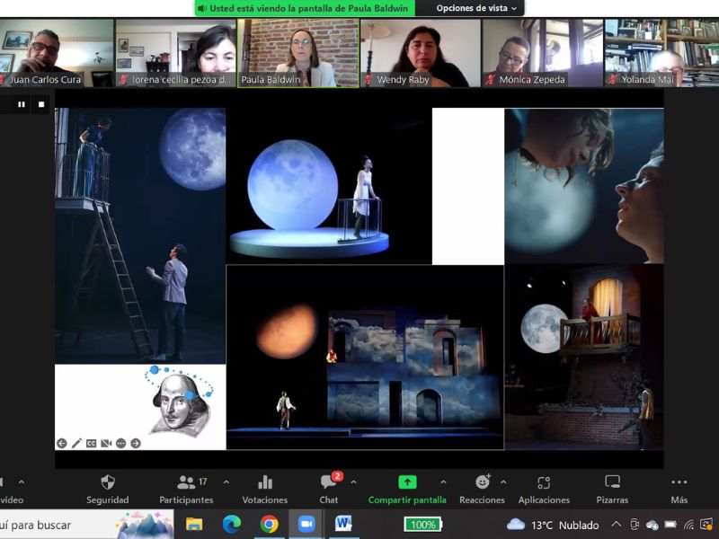Switch to Zoom taskbar icon
This screenshot has width=719, height=539.
[306, 524]
